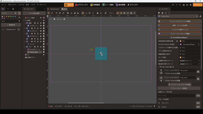Click ヴィジュアルスクリプトを編集 button
This screenshot has width=203, height=114.
(179, 21)
